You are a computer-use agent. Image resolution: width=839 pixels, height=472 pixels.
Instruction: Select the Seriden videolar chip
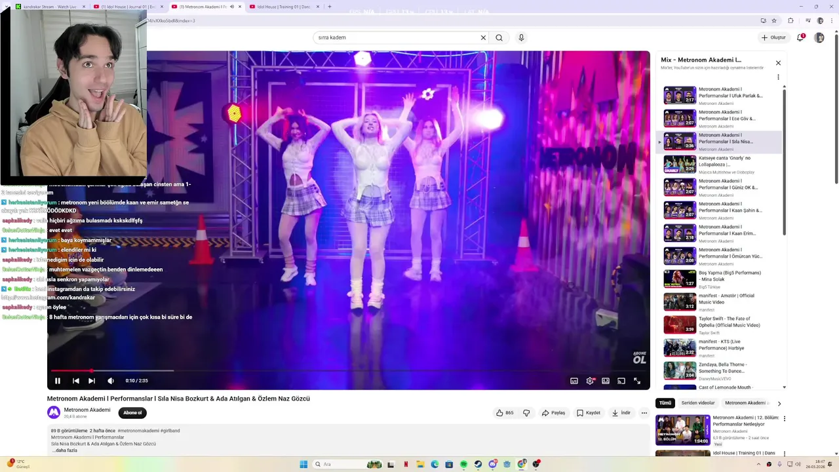tap(698, 403)
